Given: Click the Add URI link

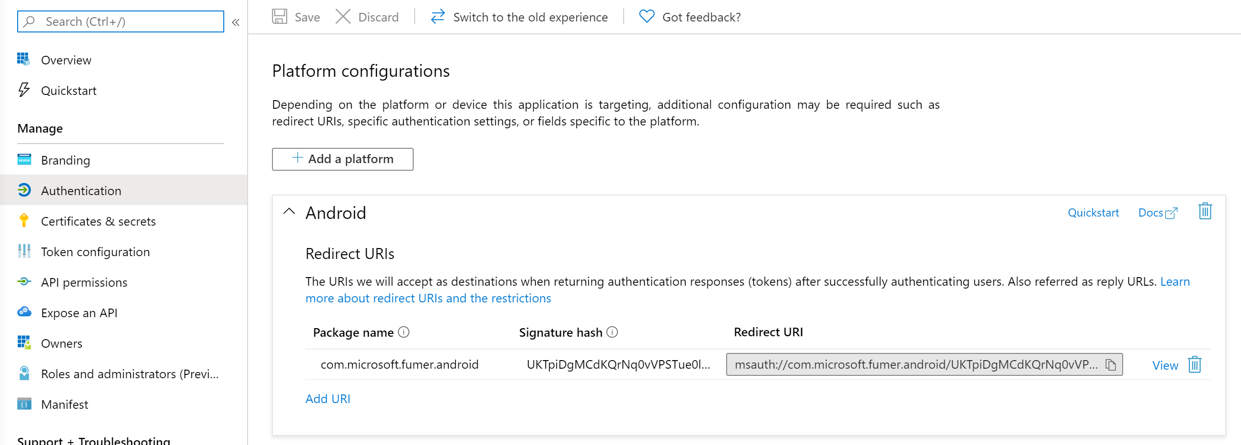Looking at the screenshot, I should point(328,399).
